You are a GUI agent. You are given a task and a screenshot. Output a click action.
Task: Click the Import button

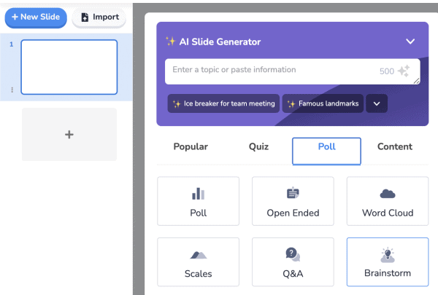99,17
